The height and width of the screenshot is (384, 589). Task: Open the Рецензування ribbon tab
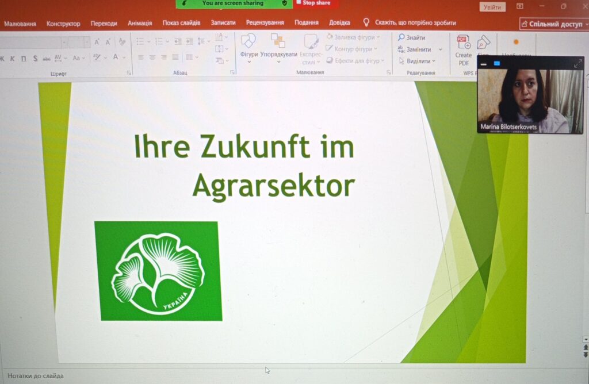[x=265, y=23]
